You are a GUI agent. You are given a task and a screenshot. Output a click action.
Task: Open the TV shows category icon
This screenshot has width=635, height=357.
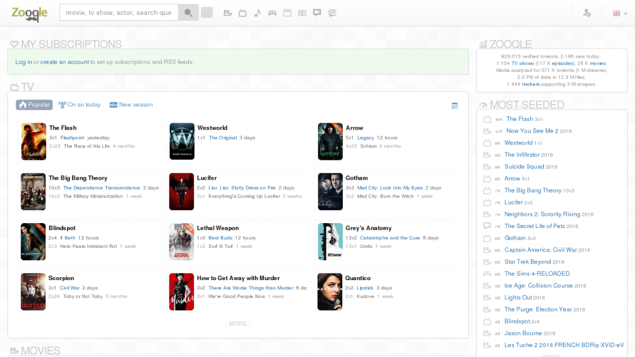(x=242, y=12)
